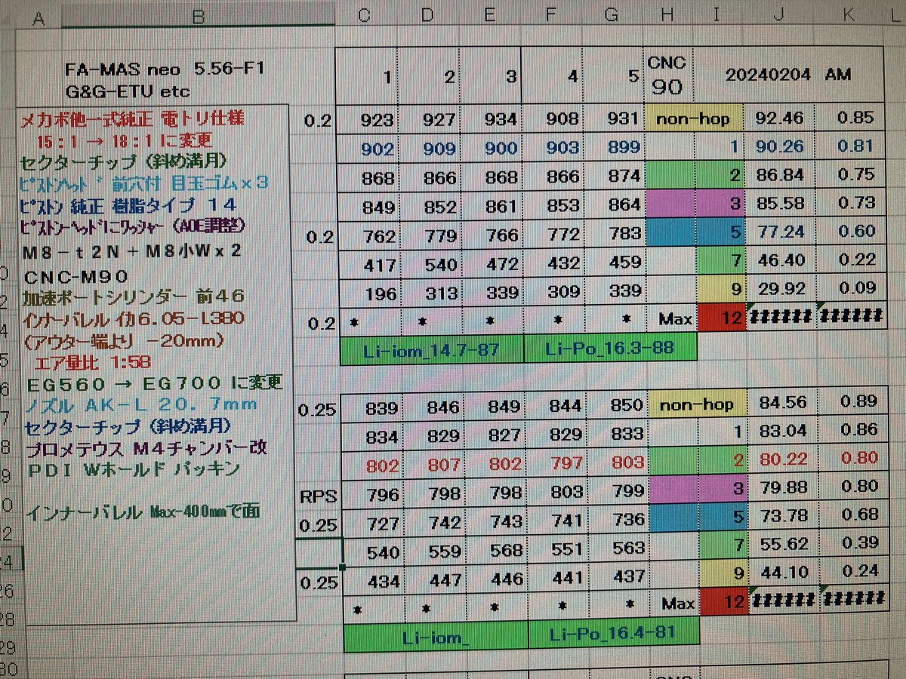Click the 'プロメテウス M4チャンバー改' text line

(146, 447)
